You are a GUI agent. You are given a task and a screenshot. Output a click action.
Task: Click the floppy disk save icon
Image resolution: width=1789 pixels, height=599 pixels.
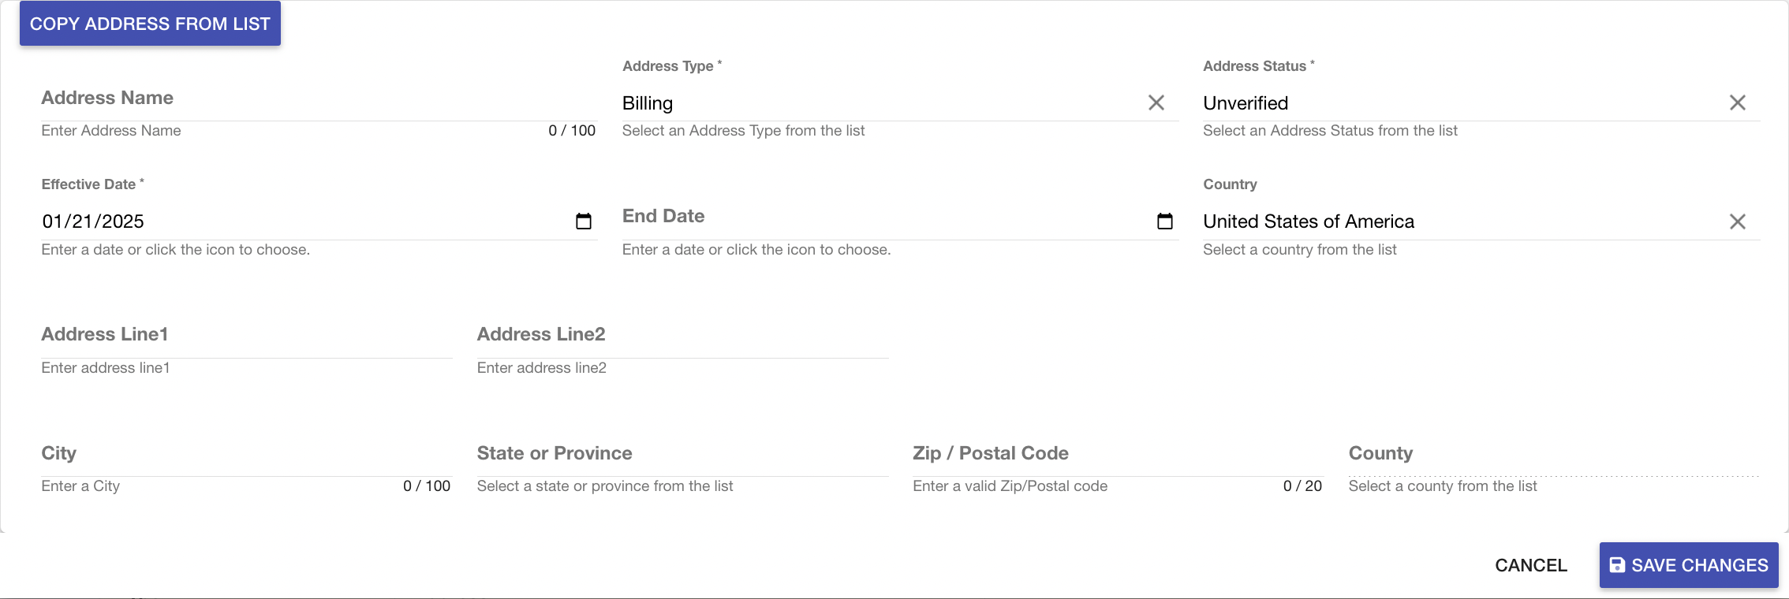coord(1616,565)
